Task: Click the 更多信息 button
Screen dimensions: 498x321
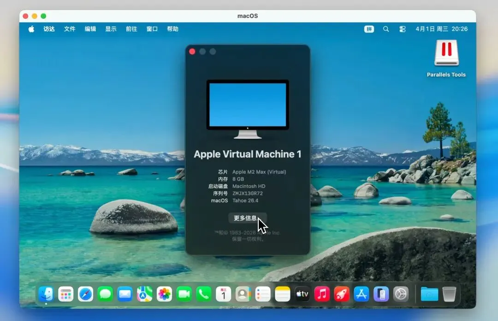Action: point(247,218)
